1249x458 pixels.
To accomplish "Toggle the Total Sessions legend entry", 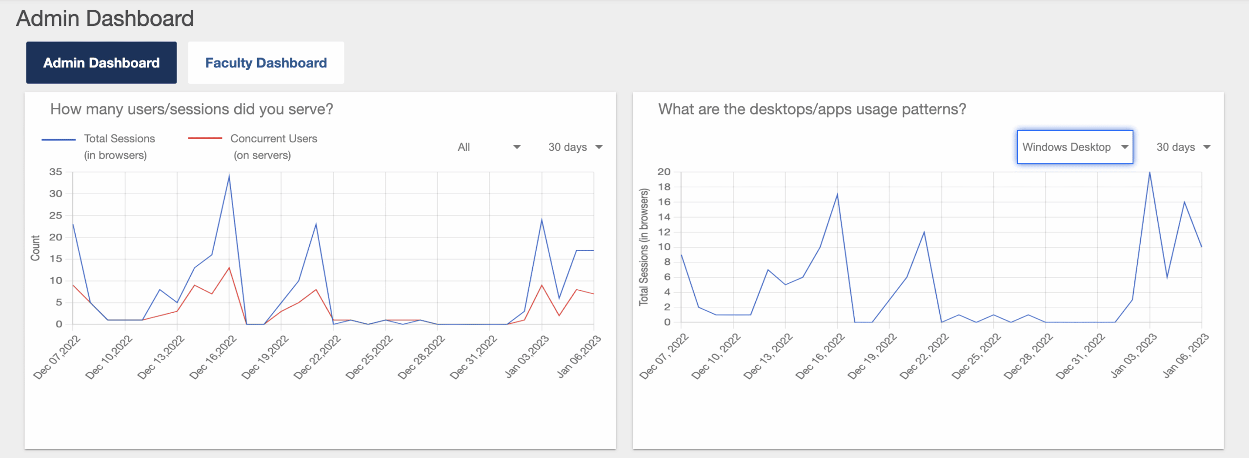I will click(x=119, y=146).
